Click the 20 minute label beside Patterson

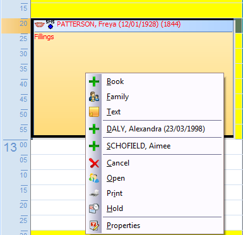tap(23, 23)
